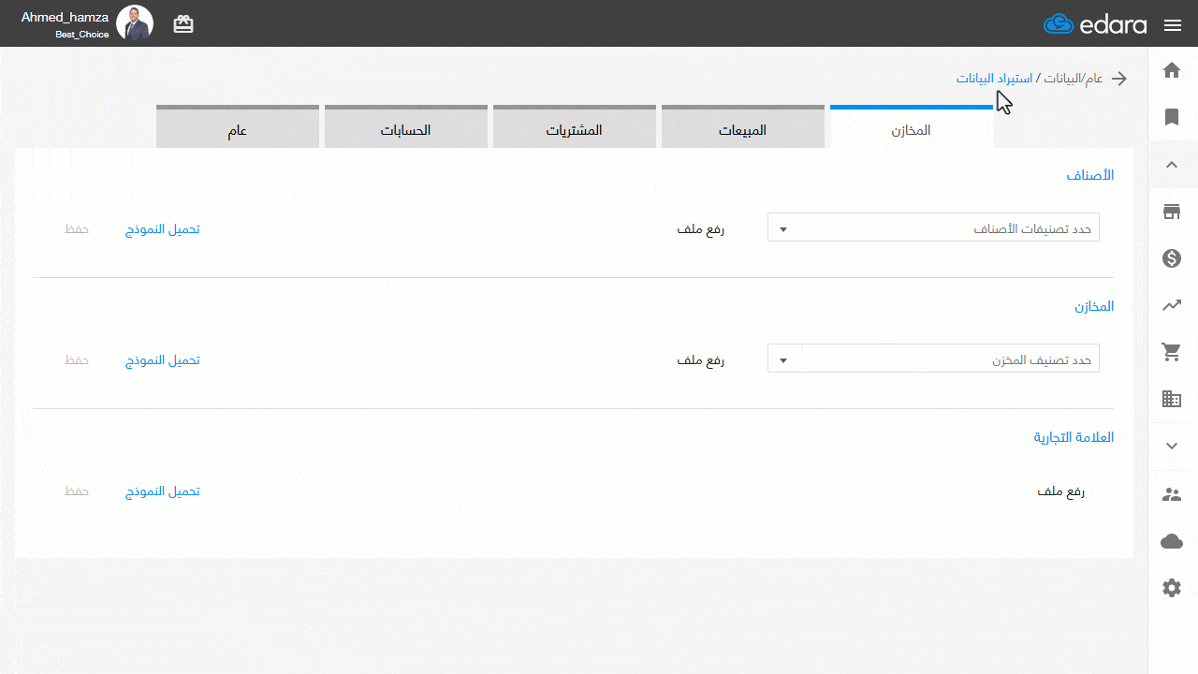The image size is (1198, 674).
Task: Open the hamburger menu icon
Action: pyautogui.click(x=1173, y=25)
